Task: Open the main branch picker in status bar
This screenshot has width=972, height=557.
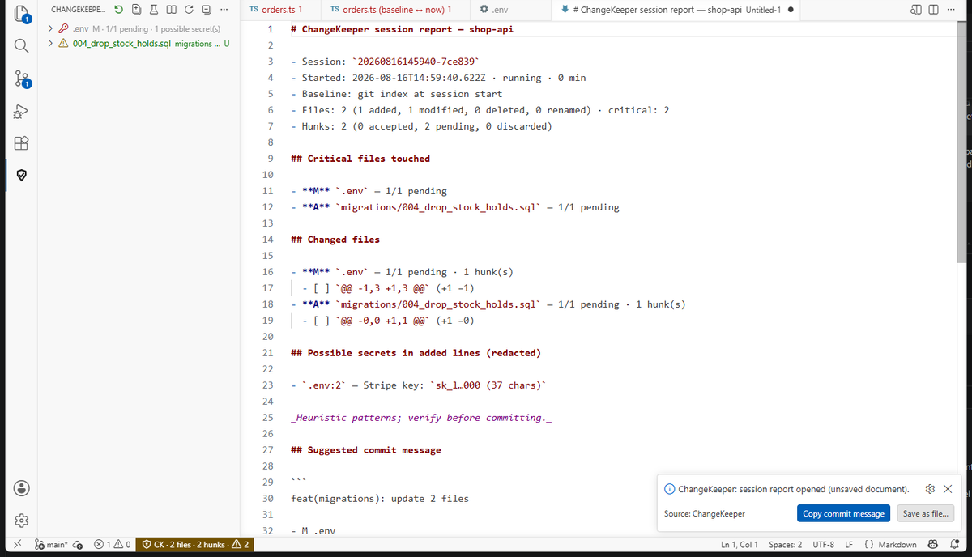Action: (x=50, y=545)
